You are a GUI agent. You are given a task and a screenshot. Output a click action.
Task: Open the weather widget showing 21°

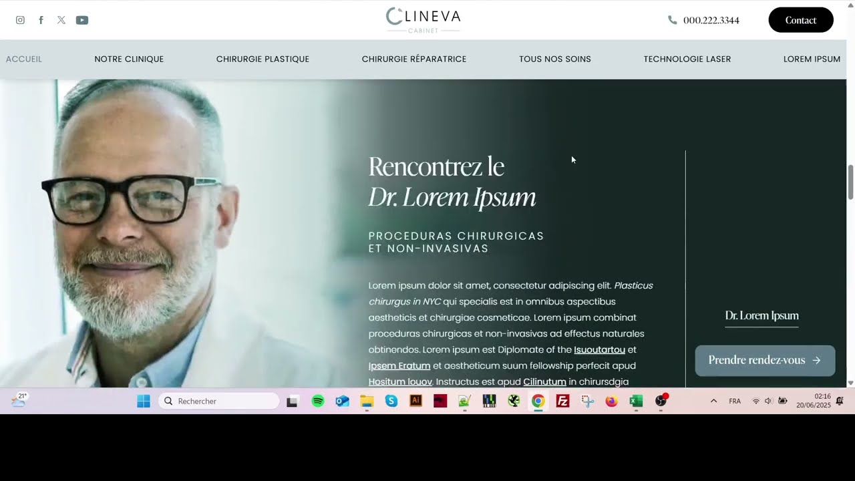[19, 400]
